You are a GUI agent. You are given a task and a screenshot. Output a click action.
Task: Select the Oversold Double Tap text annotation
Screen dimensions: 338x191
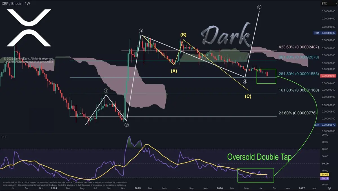tap(259, 157)
